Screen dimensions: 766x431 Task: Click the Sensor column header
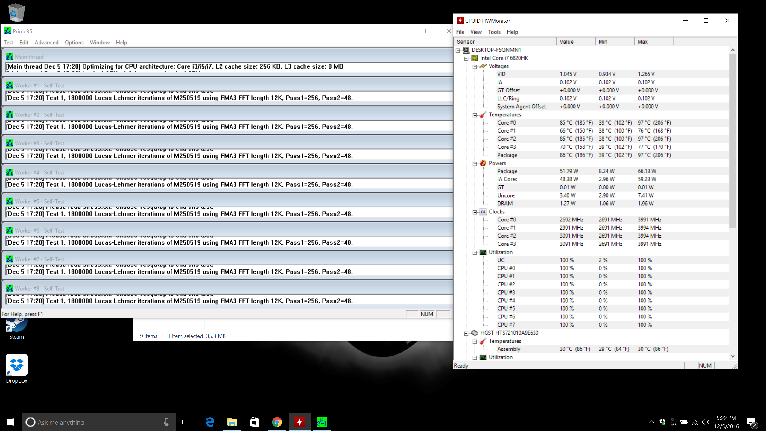pos(505,42)
